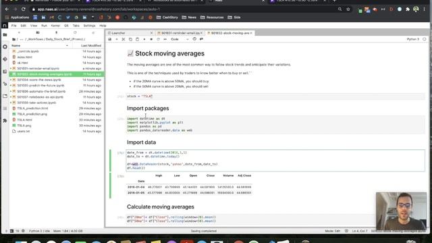Open the tabs panel icon in left sidebar

(x=5, y=96)
